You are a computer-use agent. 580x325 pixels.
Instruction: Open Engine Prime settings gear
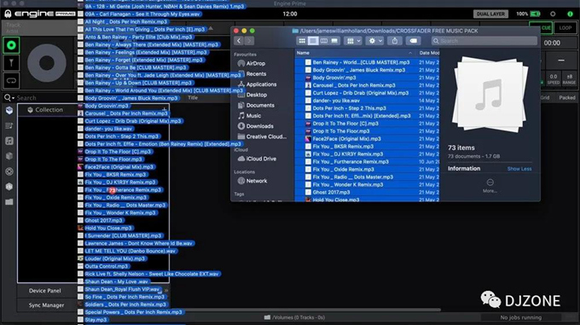[x=553, y=14]
